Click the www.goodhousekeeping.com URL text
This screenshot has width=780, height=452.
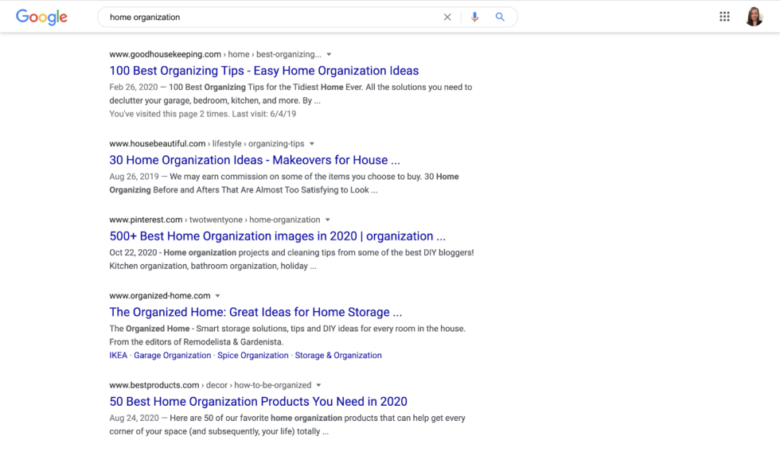(166, 54)
